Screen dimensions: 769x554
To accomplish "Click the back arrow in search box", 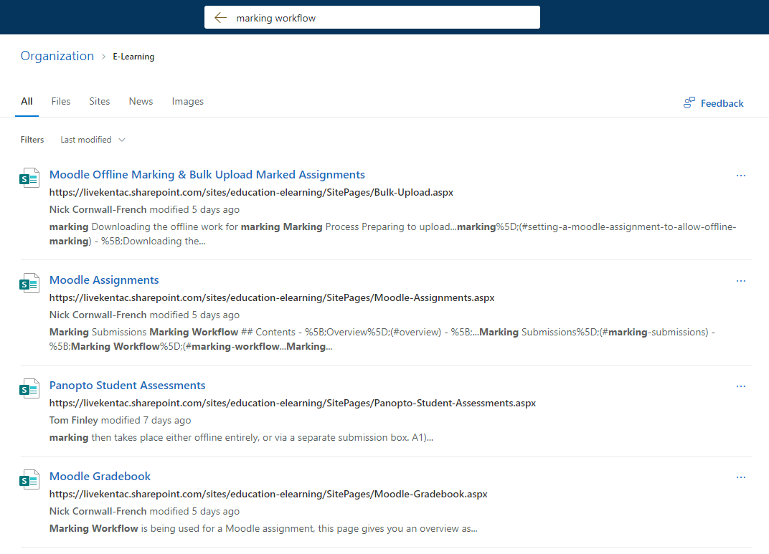I will 220,18.
